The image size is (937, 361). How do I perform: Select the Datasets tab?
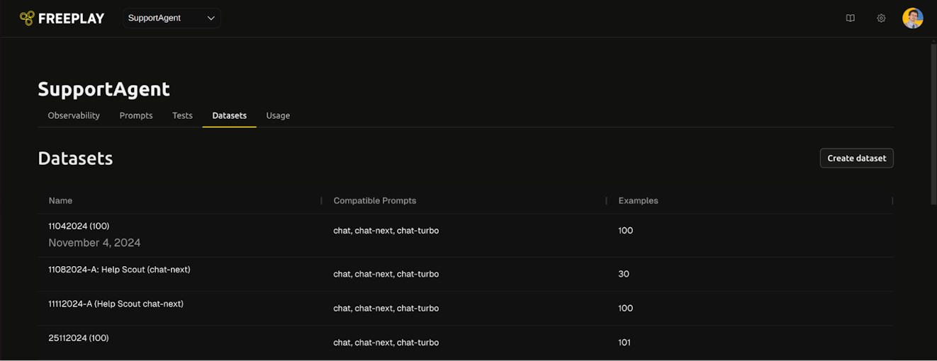(x=230, y=115)
